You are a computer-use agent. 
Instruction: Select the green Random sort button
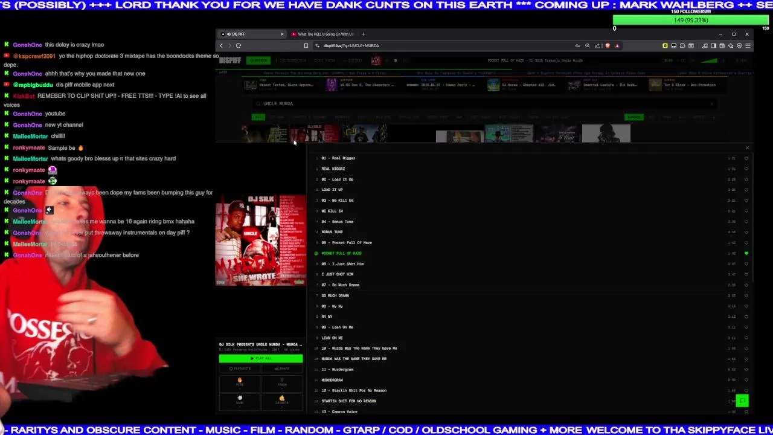pos(634,117)
